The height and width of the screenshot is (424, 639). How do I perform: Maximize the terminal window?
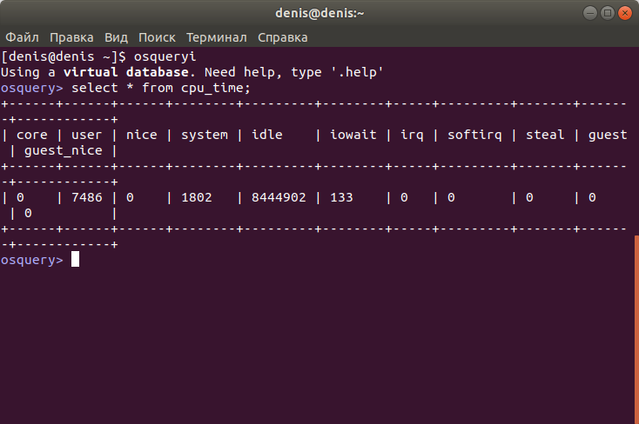click(x=607, y=13)
